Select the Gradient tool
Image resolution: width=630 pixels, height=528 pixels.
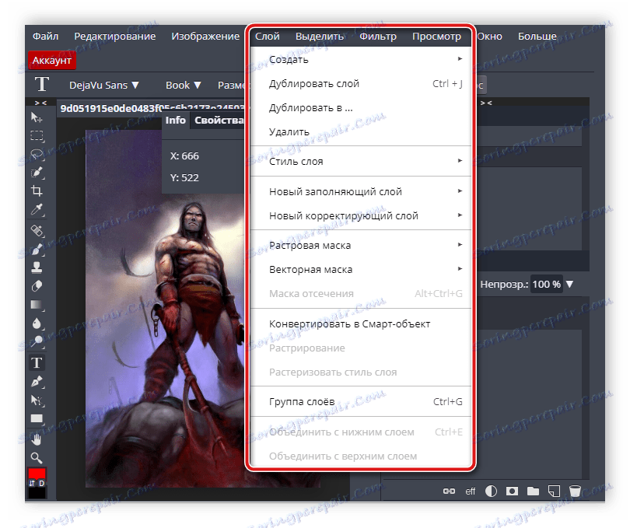(x=37, y=305)
